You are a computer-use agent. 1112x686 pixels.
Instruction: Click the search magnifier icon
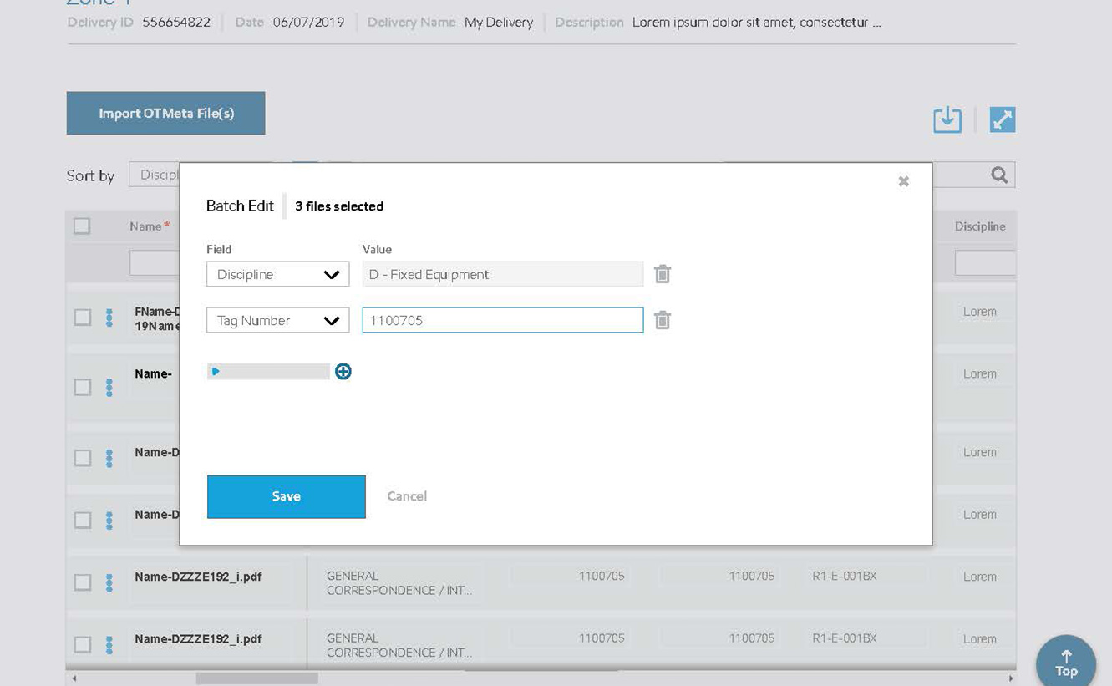click(998, 175)
